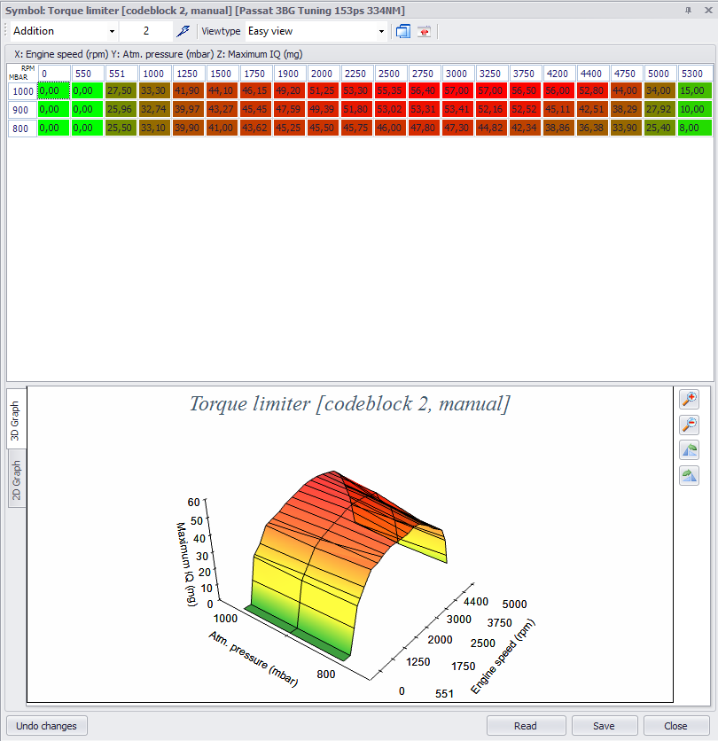
Task: Click cell with value 57,00 under 3000
Action: pyautogui.click(x=458, y=90)
